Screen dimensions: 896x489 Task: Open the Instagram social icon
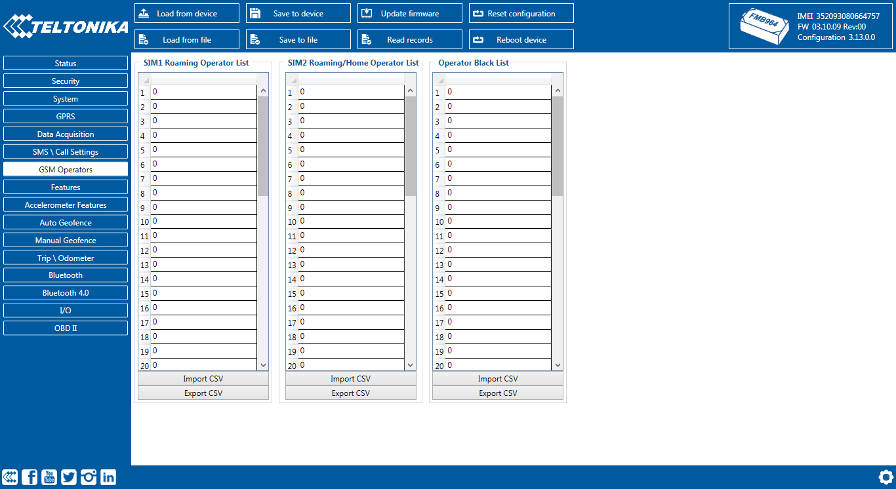[89, 477]
